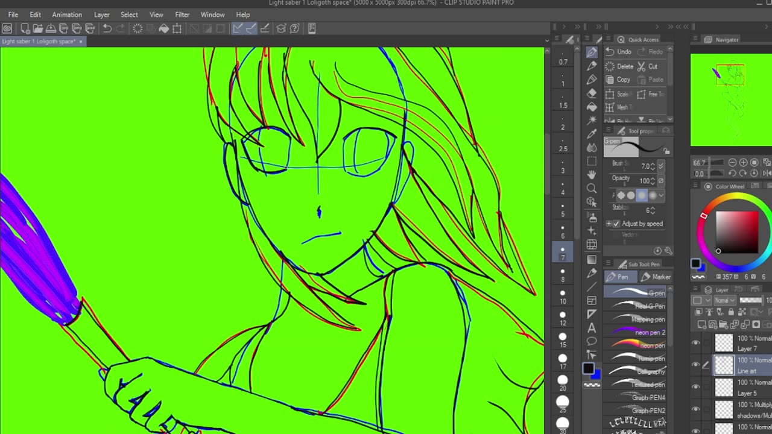Toggle transparent color swatch under color indicators
This screenshot has width=772, height=434.
592,384
